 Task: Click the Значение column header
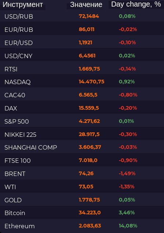point(86,5)
